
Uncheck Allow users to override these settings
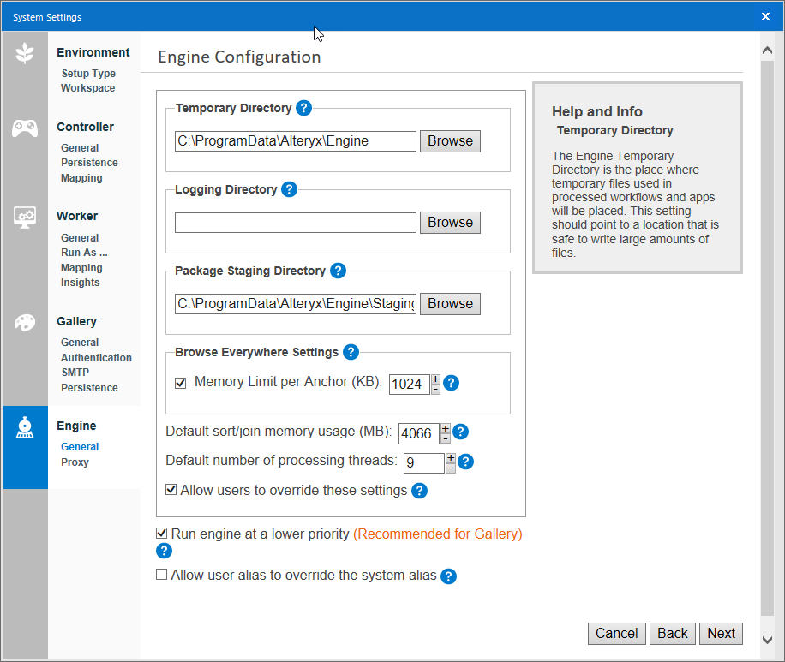tap(171, 491)
